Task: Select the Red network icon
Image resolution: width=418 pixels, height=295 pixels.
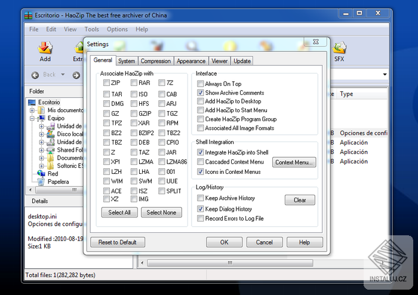Action: click(x=41, y=174)
